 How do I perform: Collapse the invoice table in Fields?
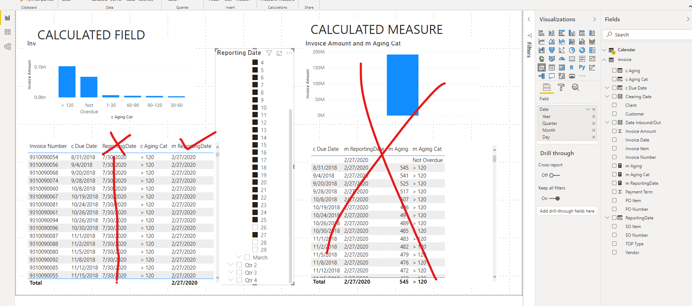605,60
